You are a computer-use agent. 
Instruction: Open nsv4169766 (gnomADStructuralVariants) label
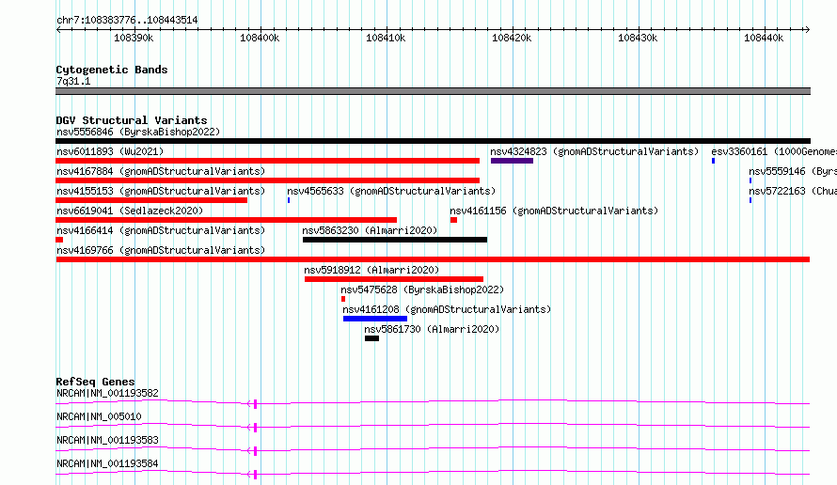coord(161,250)
